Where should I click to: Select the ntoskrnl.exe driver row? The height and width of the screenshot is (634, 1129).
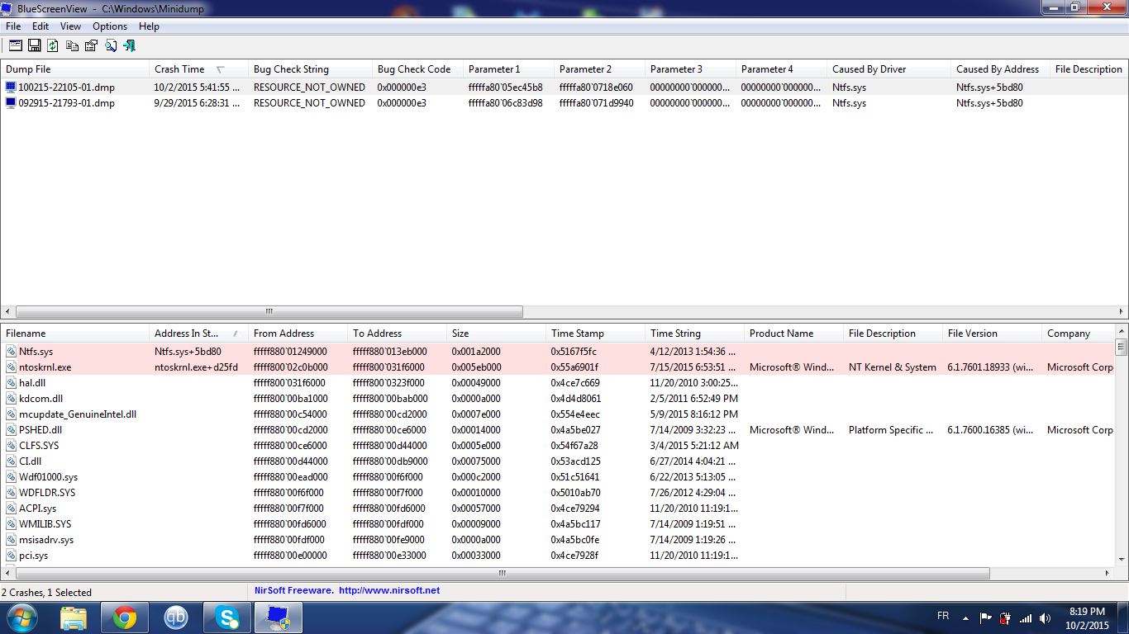pos(558,367)
